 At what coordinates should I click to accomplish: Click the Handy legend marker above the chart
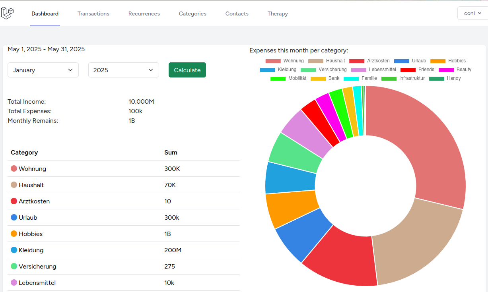pos(437,78)
